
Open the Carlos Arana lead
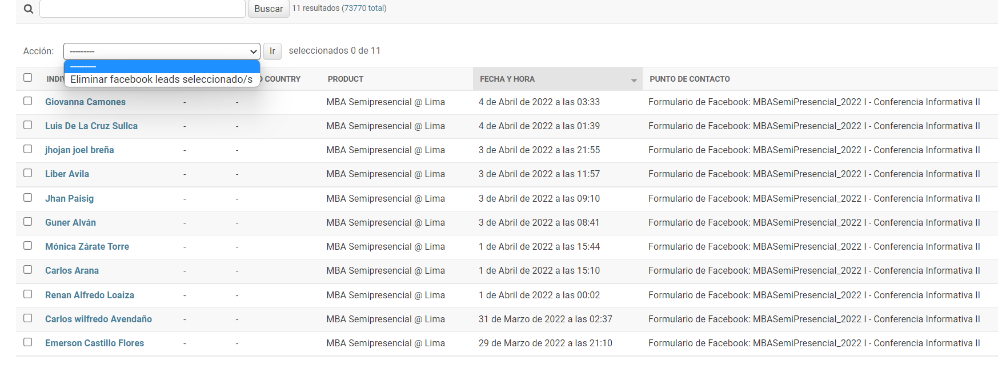pyautogui.click(x=72, y=270)
